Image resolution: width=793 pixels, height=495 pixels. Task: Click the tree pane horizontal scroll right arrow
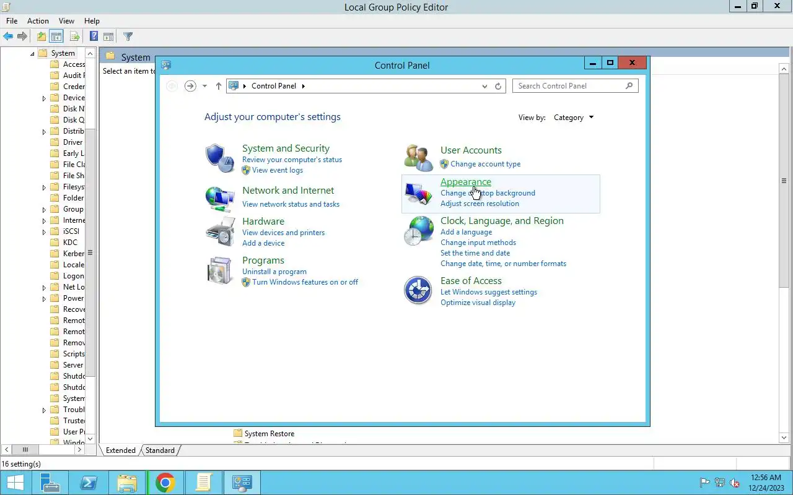[x=80, y=450]
